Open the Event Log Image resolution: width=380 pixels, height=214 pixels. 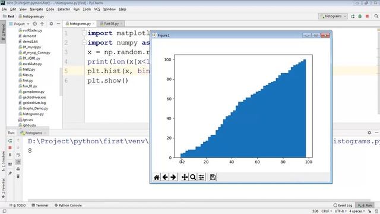[x=343, y=205]
